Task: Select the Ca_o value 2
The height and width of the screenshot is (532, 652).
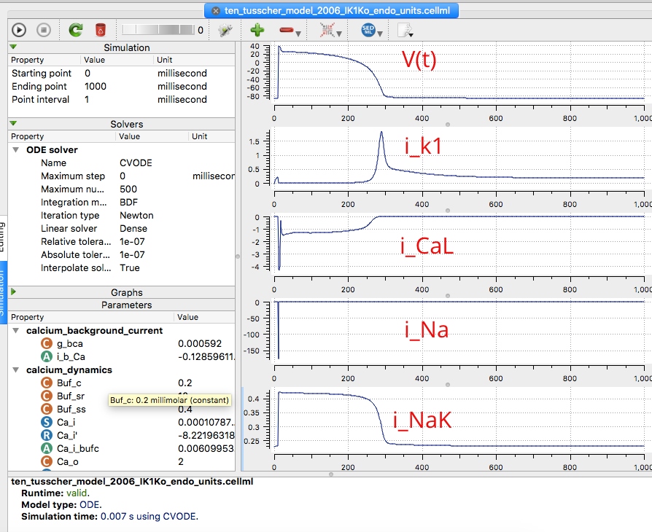Action: [180, 462]
